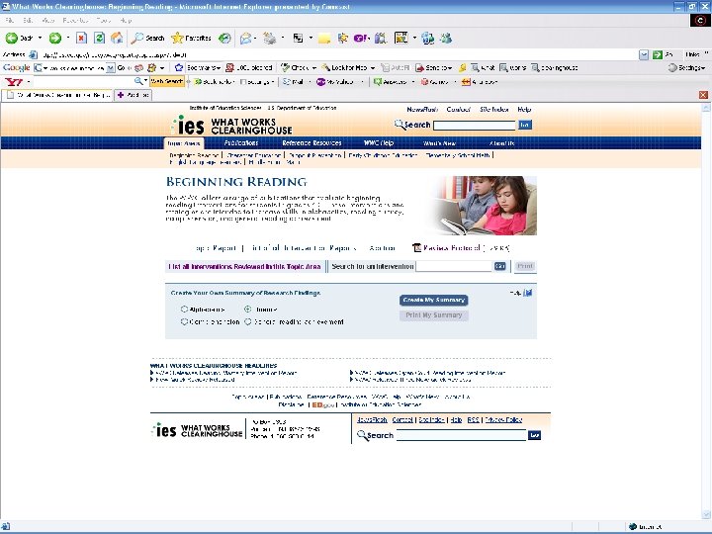Select the Comprehension radio button
Image resolution: width=712 pixels, height=534 pixels.
[184, 322]
